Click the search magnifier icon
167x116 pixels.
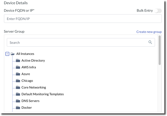[150, 42]
